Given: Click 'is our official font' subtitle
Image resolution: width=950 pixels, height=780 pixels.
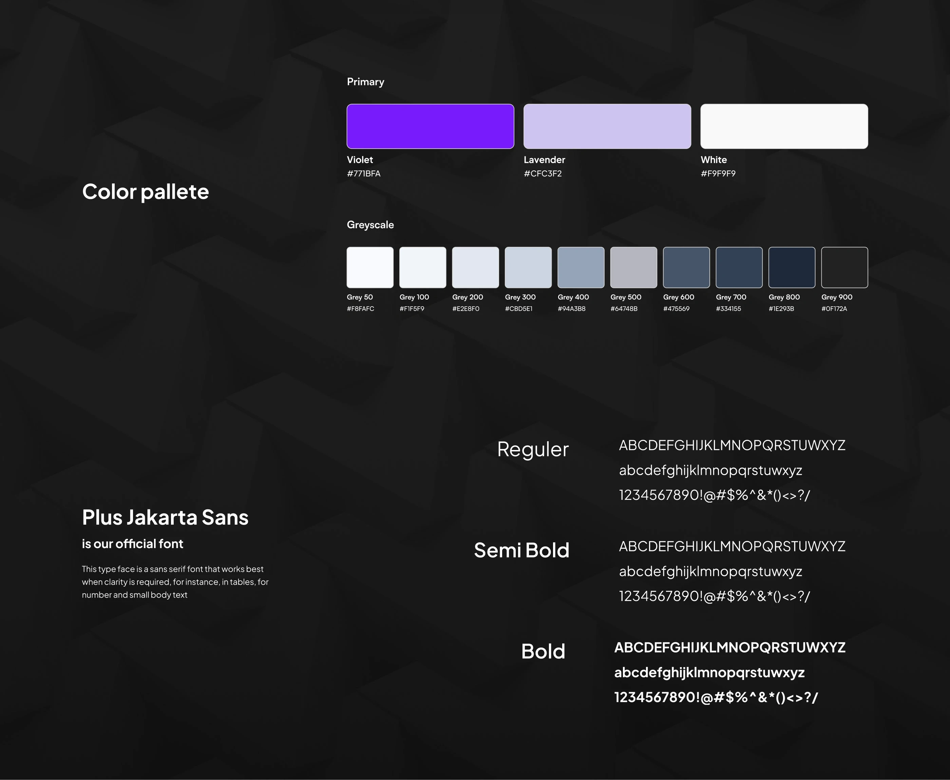Looking at the screenshot, I should pos(133,544).
